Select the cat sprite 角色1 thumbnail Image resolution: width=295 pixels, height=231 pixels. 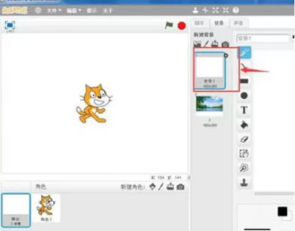pyautogui.click(x=46, y=208)
